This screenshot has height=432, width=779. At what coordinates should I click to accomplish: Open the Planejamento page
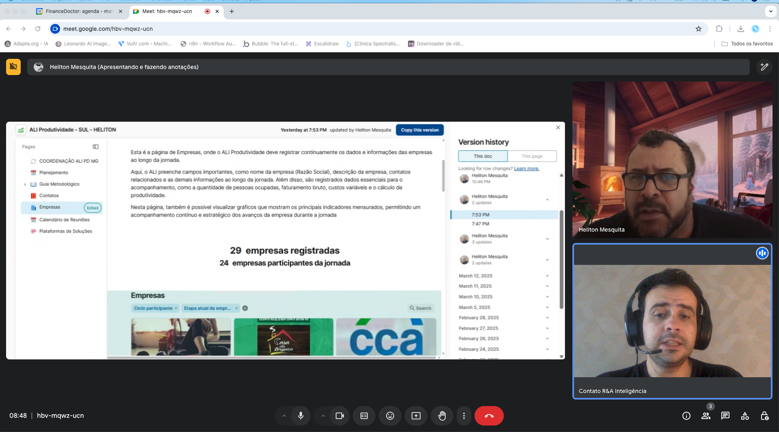click(x=54, y=173)
